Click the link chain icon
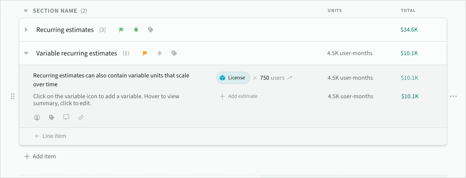The width and height of the screenshot is (466, 178). click(x=81, y=118)
